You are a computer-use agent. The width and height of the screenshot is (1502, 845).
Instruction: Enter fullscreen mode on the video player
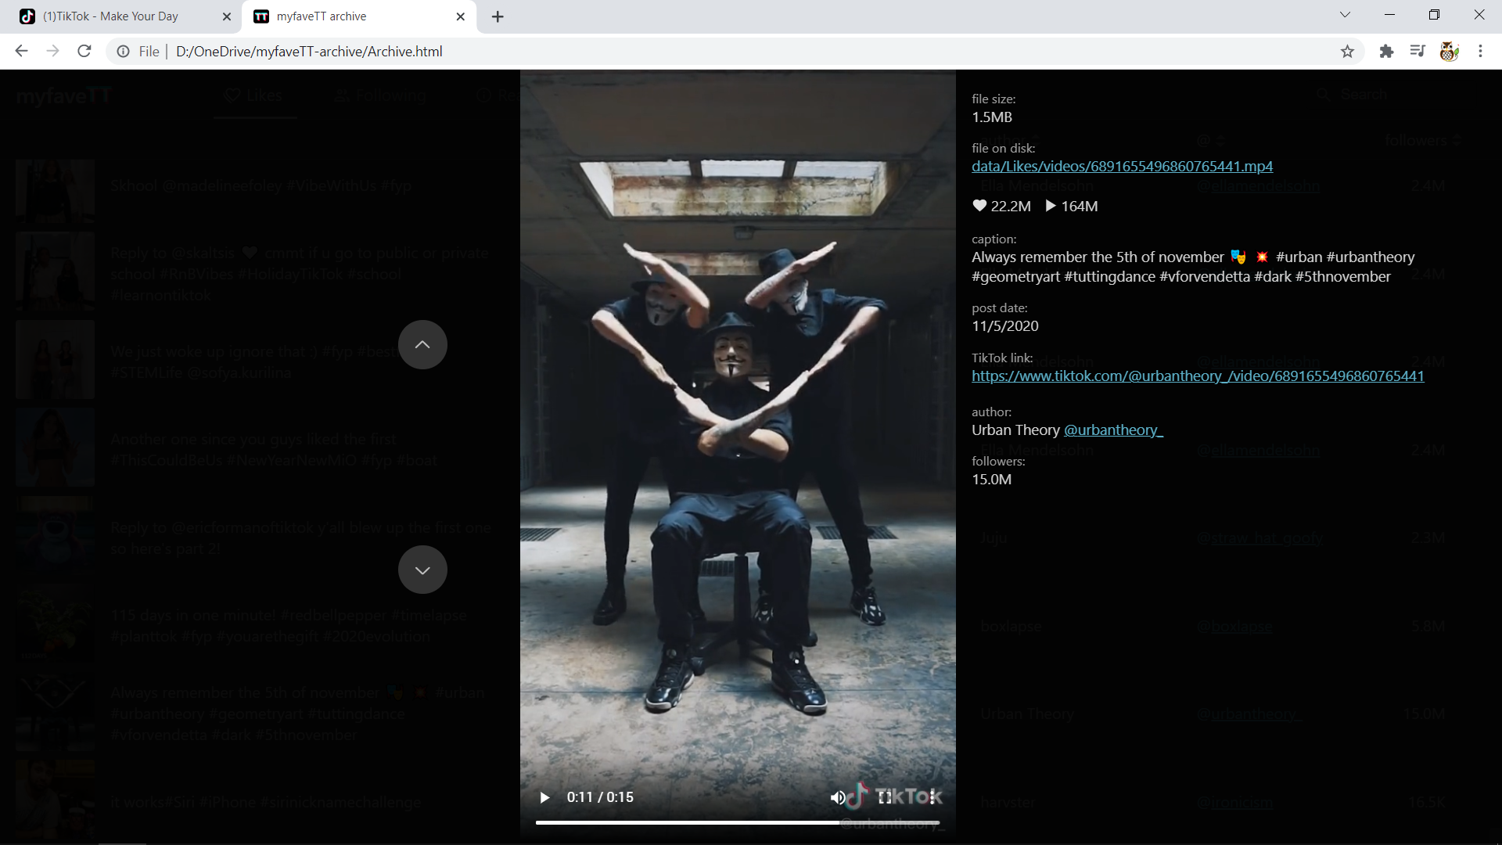pyautogui.click(x=885, y=797)
